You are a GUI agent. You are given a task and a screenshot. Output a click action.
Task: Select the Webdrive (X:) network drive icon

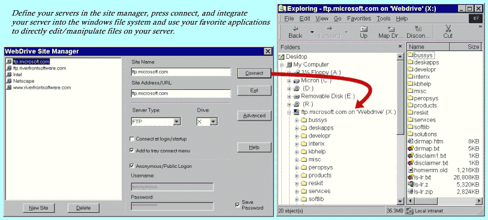[297, 112]
